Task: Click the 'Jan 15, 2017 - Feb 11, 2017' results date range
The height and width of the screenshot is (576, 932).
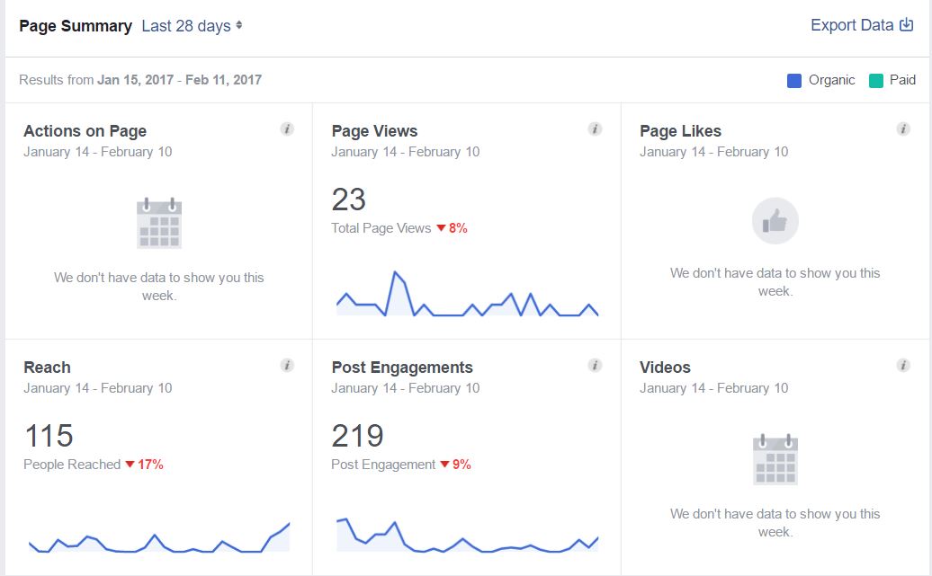Action: [180, 80]
